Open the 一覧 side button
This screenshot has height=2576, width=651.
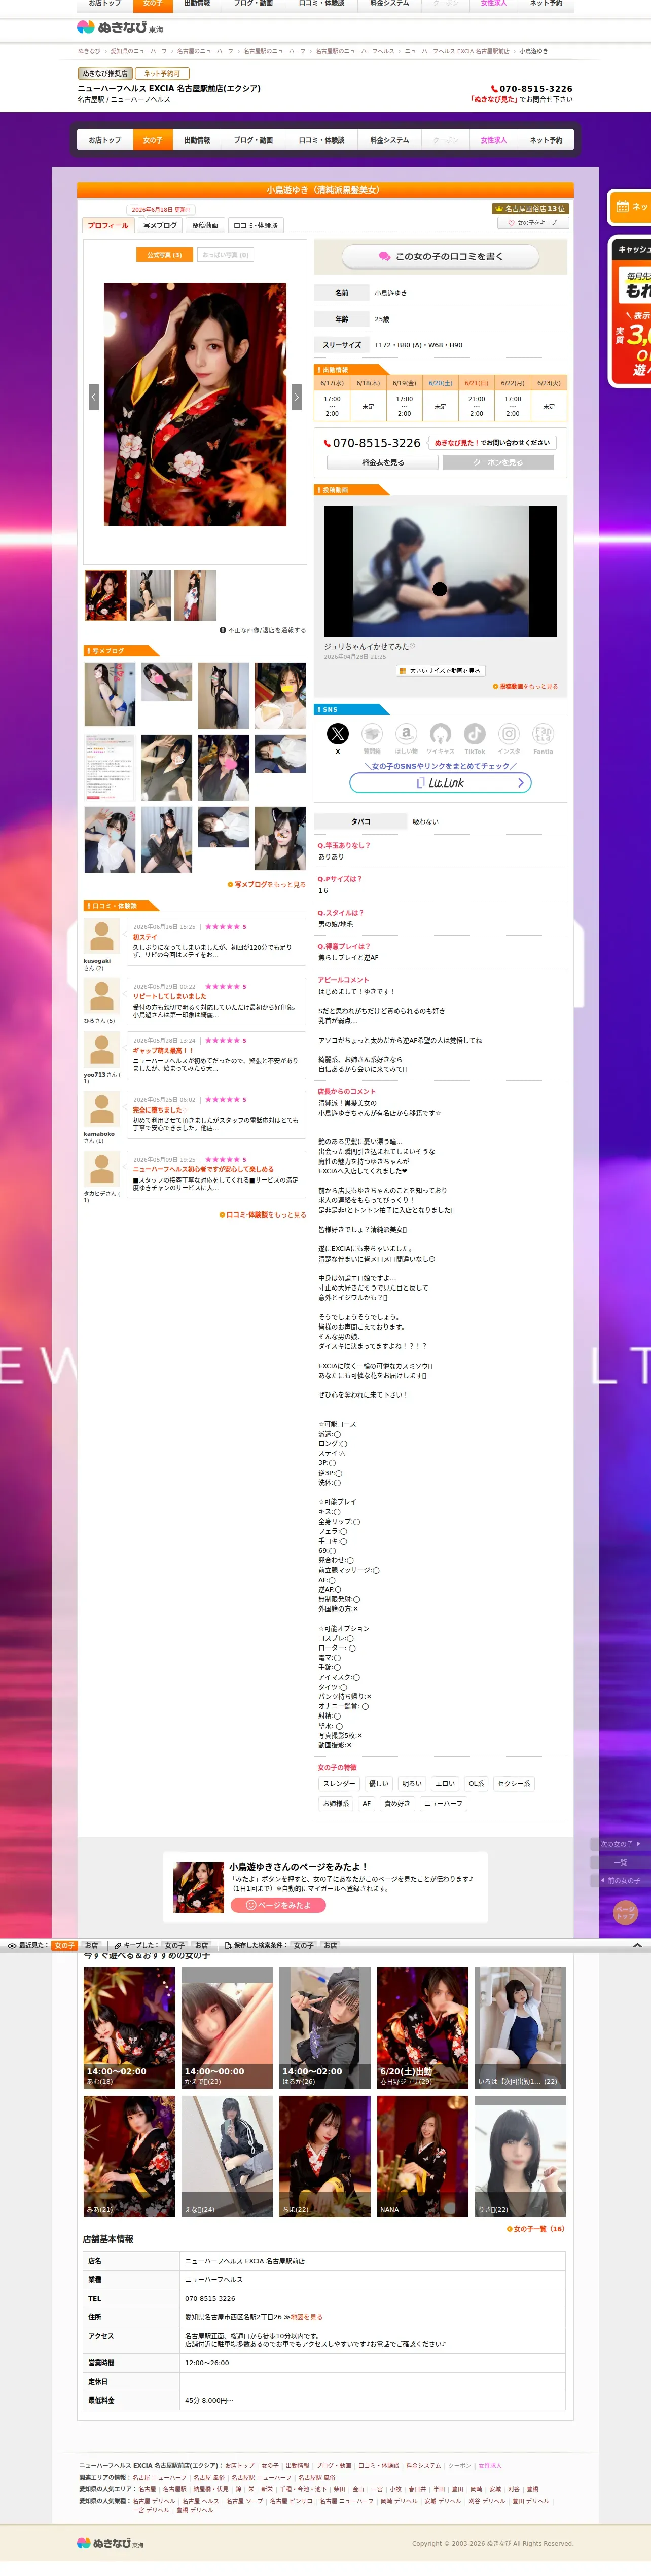point(620,1862)
